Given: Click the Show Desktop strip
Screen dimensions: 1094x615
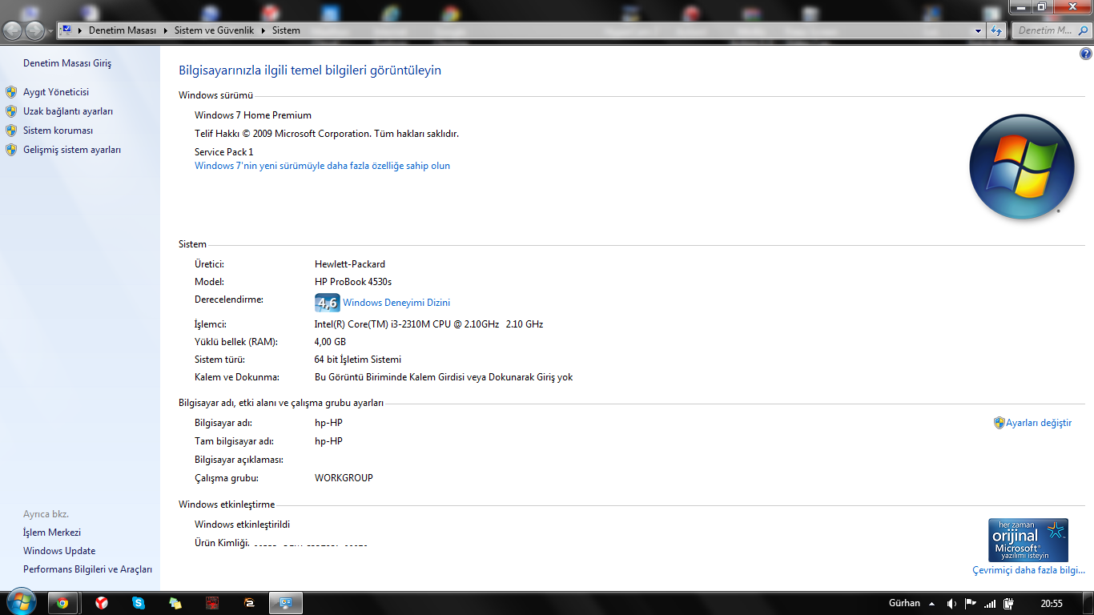Looking at the screenshot, I should coord(1088,604).
